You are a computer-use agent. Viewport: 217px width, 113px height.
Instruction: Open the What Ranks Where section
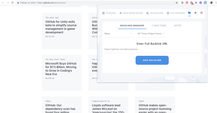(131, 13)
